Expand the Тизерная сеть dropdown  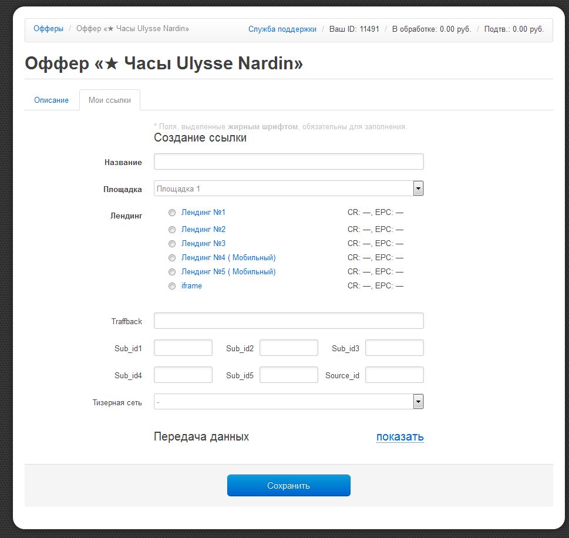click(x=288, y=402)
